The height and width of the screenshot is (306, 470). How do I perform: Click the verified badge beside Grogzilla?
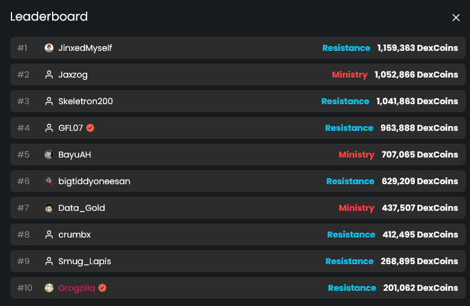coord(102,288)
